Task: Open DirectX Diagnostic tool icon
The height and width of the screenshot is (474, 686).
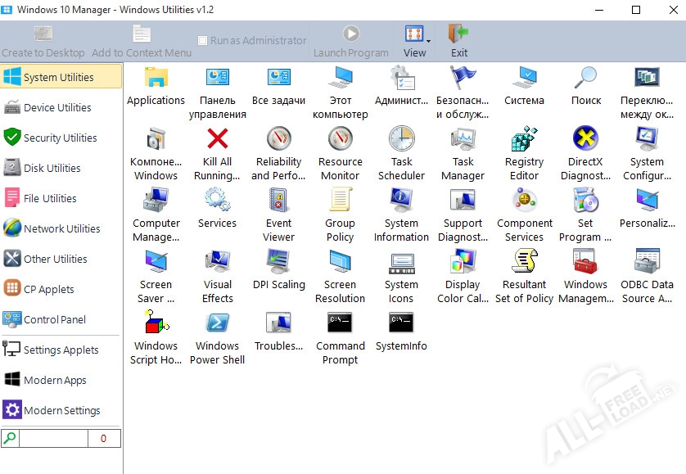Action: click(x=585, y=139)
